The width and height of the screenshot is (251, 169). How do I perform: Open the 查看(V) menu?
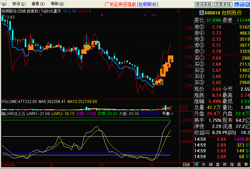tap(38, 4)
